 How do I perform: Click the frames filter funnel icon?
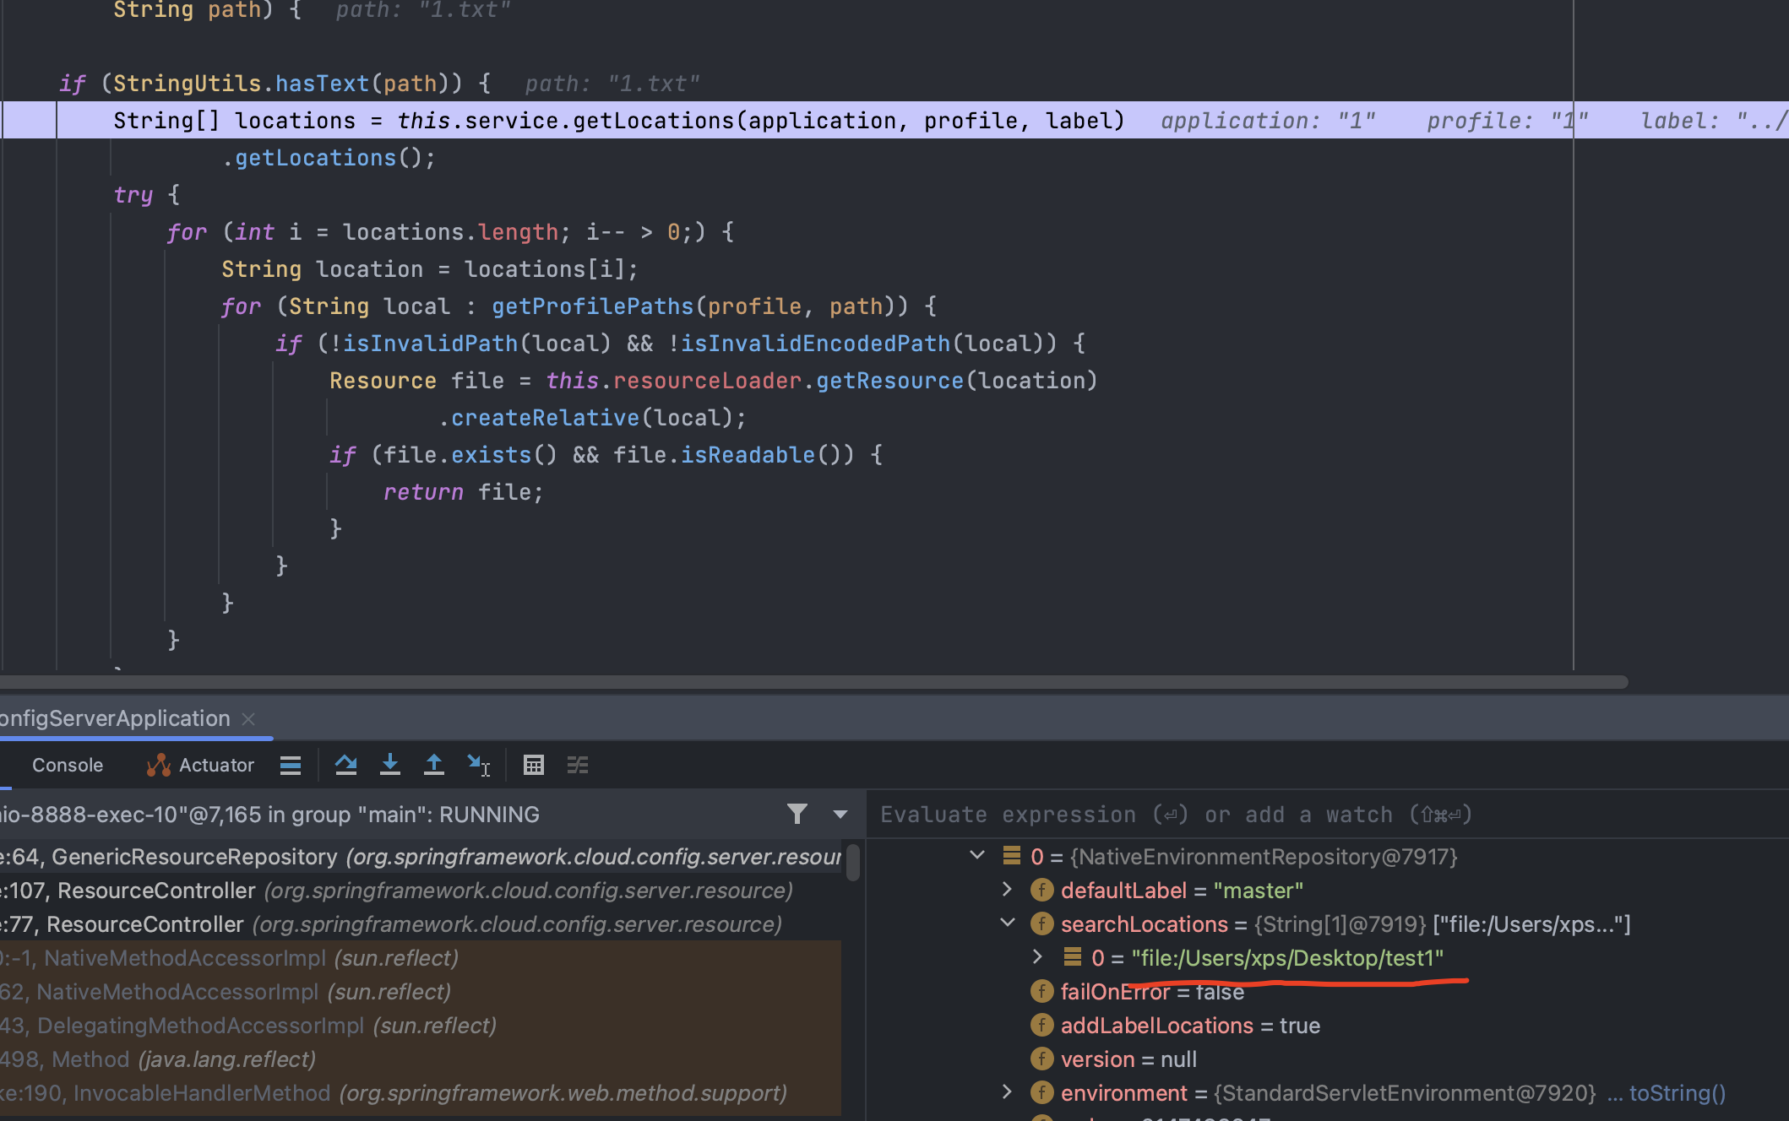pyautogui.click(x=797, y=814)
